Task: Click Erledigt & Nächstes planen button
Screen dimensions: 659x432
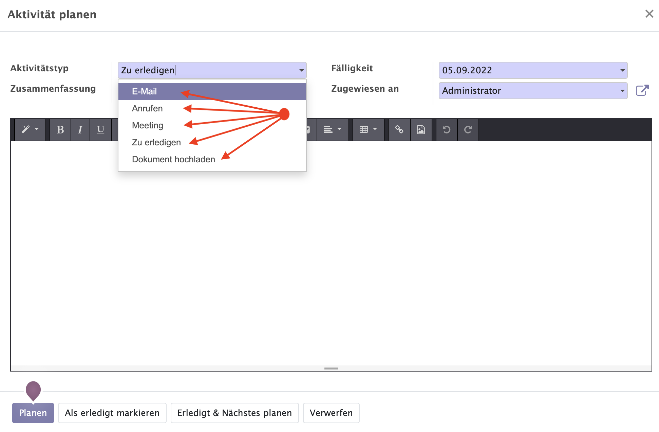Action: point(234,413)
